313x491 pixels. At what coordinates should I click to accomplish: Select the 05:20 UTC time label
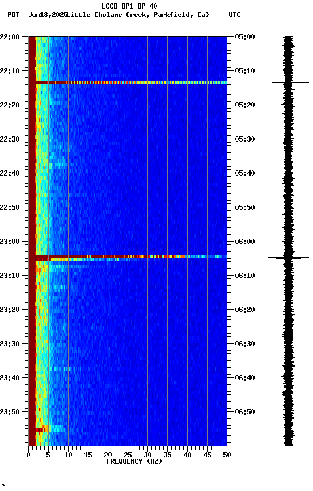point(245,105)
